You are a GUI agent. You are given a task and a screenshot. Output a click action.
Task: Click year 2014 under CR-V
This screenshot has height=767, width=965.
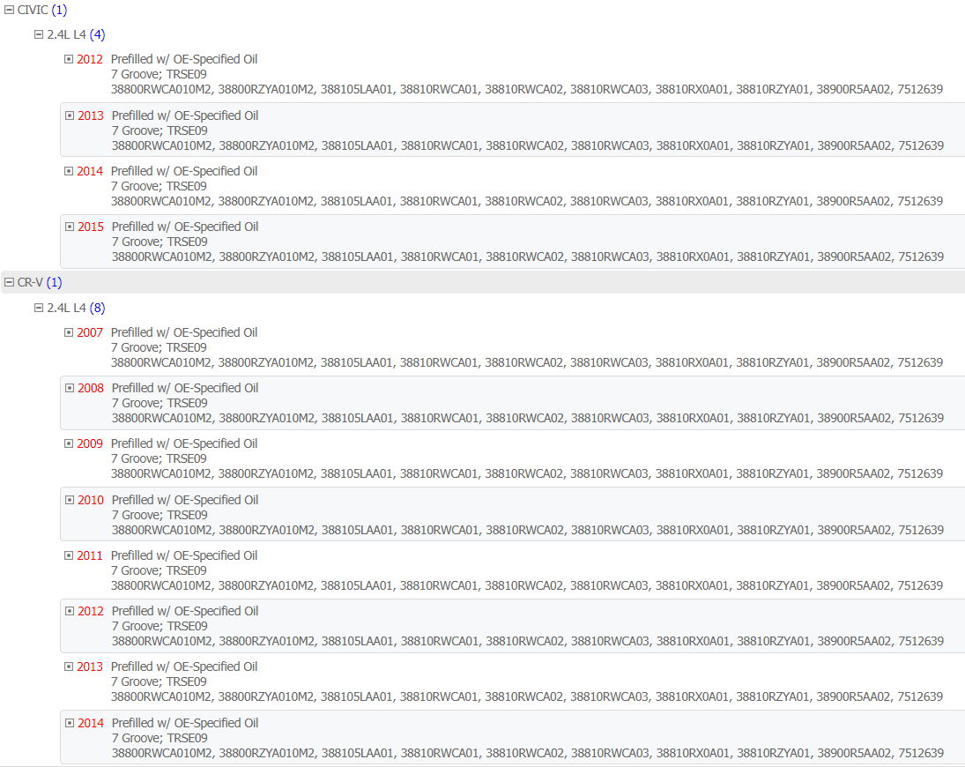click(x=91, y=723)
